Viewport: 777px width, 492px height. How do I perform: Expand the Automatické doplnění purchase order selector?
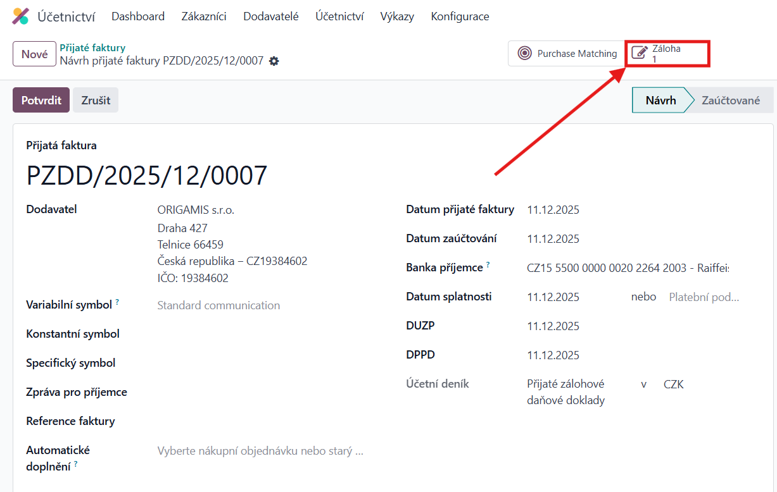(x=260, y=452)
